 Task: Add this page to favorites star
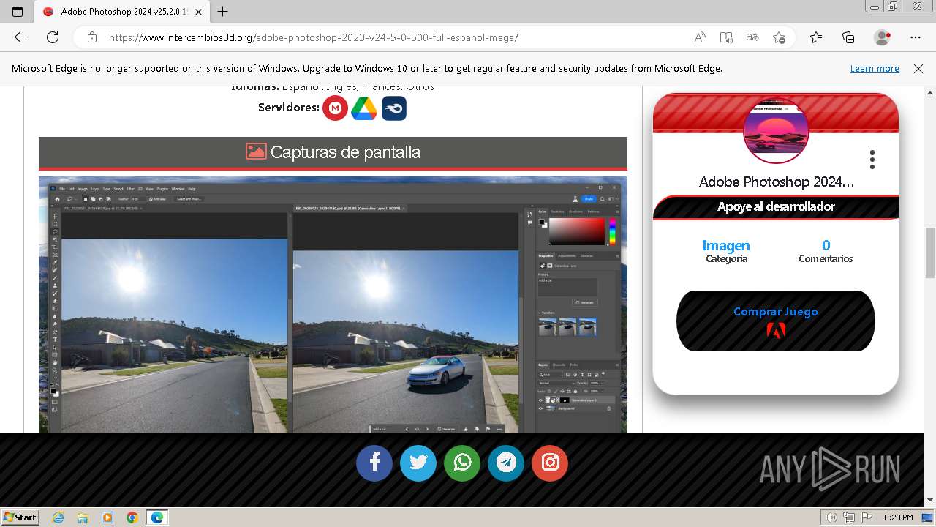point(779,37)
